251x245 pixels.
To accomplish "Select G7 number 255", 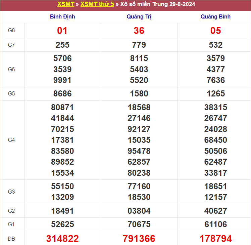I will click(62, 45).
